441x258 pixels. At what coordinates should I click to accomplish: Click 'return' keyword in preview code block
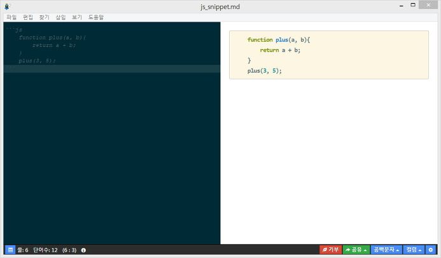tap(269, 50)
